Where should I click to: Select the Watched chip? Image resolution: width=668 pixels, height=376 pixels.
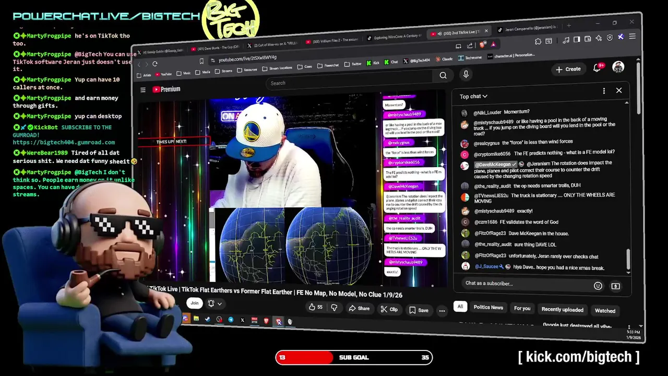[605, 311]
